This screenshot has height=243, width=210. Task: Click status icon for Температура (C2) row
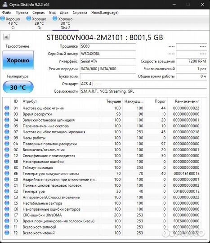(7, 191)
